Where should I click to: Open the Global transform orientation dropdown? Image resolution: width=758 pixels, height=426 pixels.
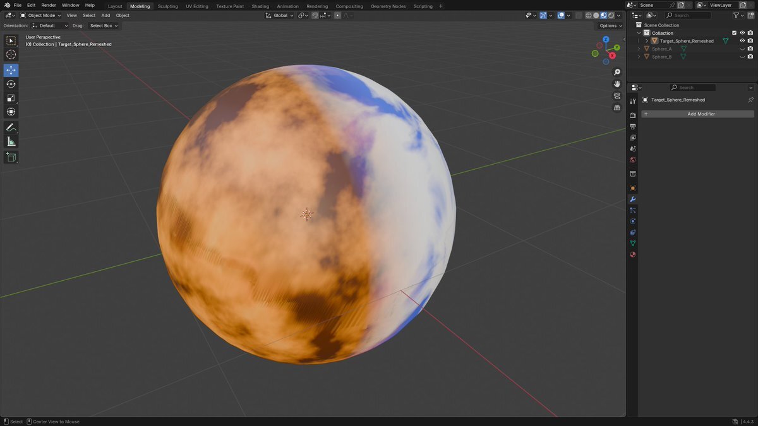(x=279, y=15)
